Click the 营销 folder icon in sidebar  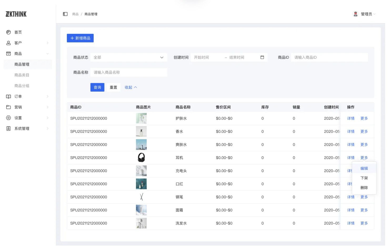pyautogui.click(x=8, y=107)
